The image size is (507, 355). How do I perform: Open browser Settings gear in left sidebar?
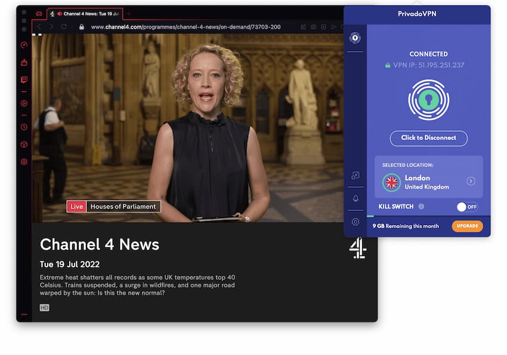coord(24,162)
